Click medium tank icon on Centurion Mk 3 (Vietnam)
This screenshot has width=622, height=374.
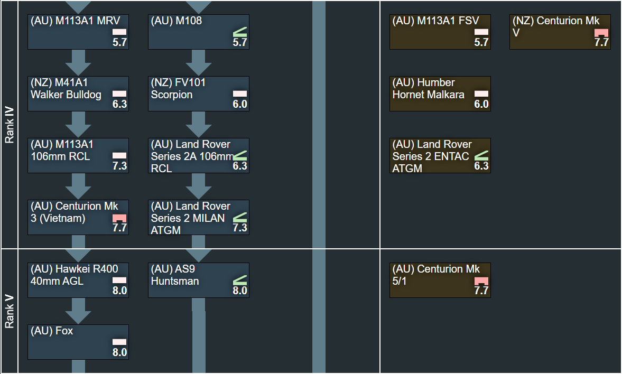click(x=119, y=218)
